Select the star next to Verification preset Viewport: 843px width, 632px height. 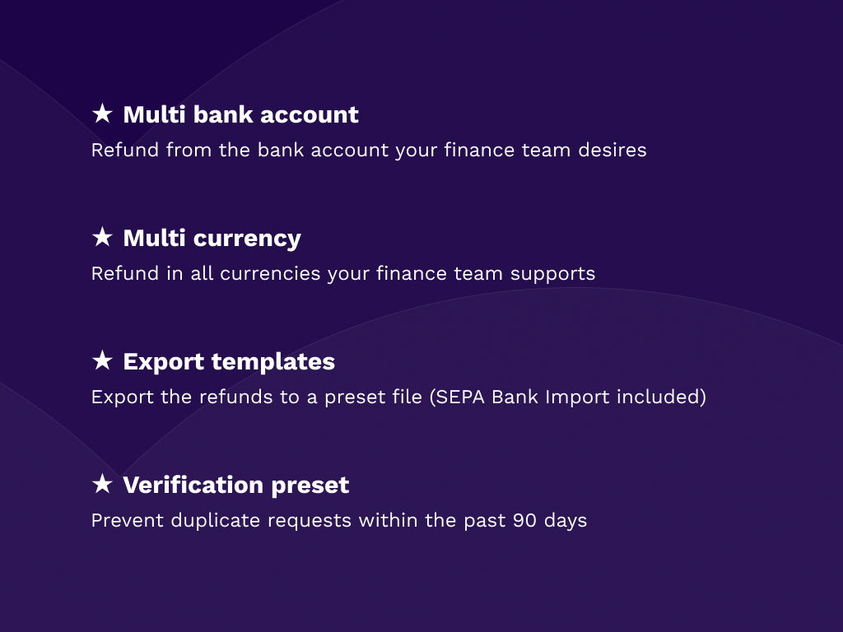click(101, 484)
